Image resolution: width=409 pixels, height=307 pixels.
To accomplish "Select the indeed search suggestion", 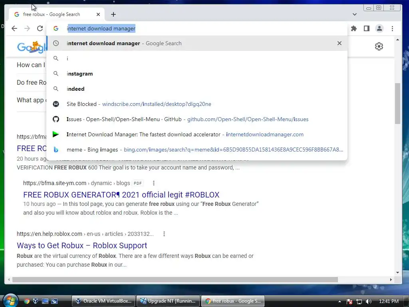I will coord(197,89).
